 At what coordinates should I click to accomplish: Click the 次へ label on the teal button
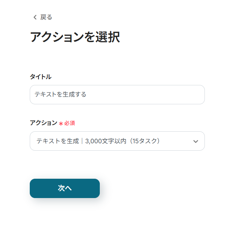65,188
